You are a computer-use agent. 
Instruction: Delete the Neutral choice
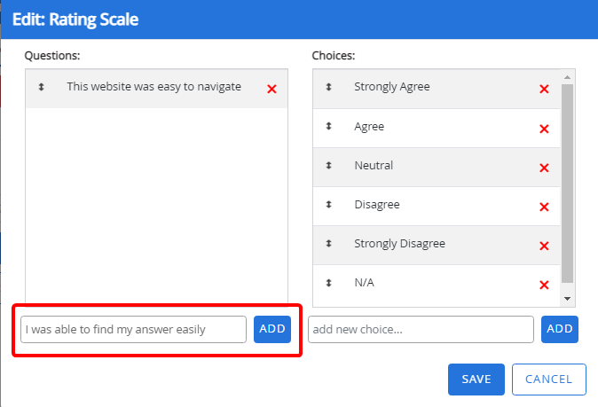click(544, 168)
